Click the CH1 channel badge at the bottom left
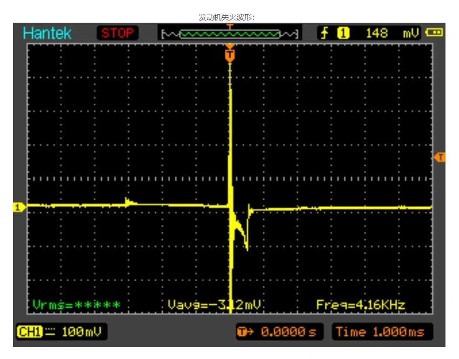 pos(29,331)
